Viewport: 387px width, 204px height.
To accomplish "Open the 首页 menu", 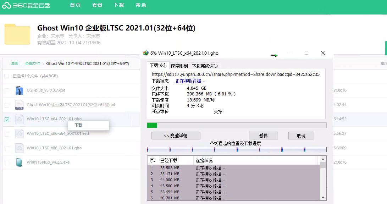I will click(x=75, y=5).
